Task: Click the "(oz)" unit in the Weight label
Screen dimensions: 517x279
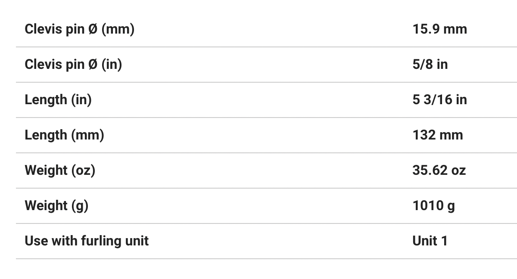Action: 83,170
